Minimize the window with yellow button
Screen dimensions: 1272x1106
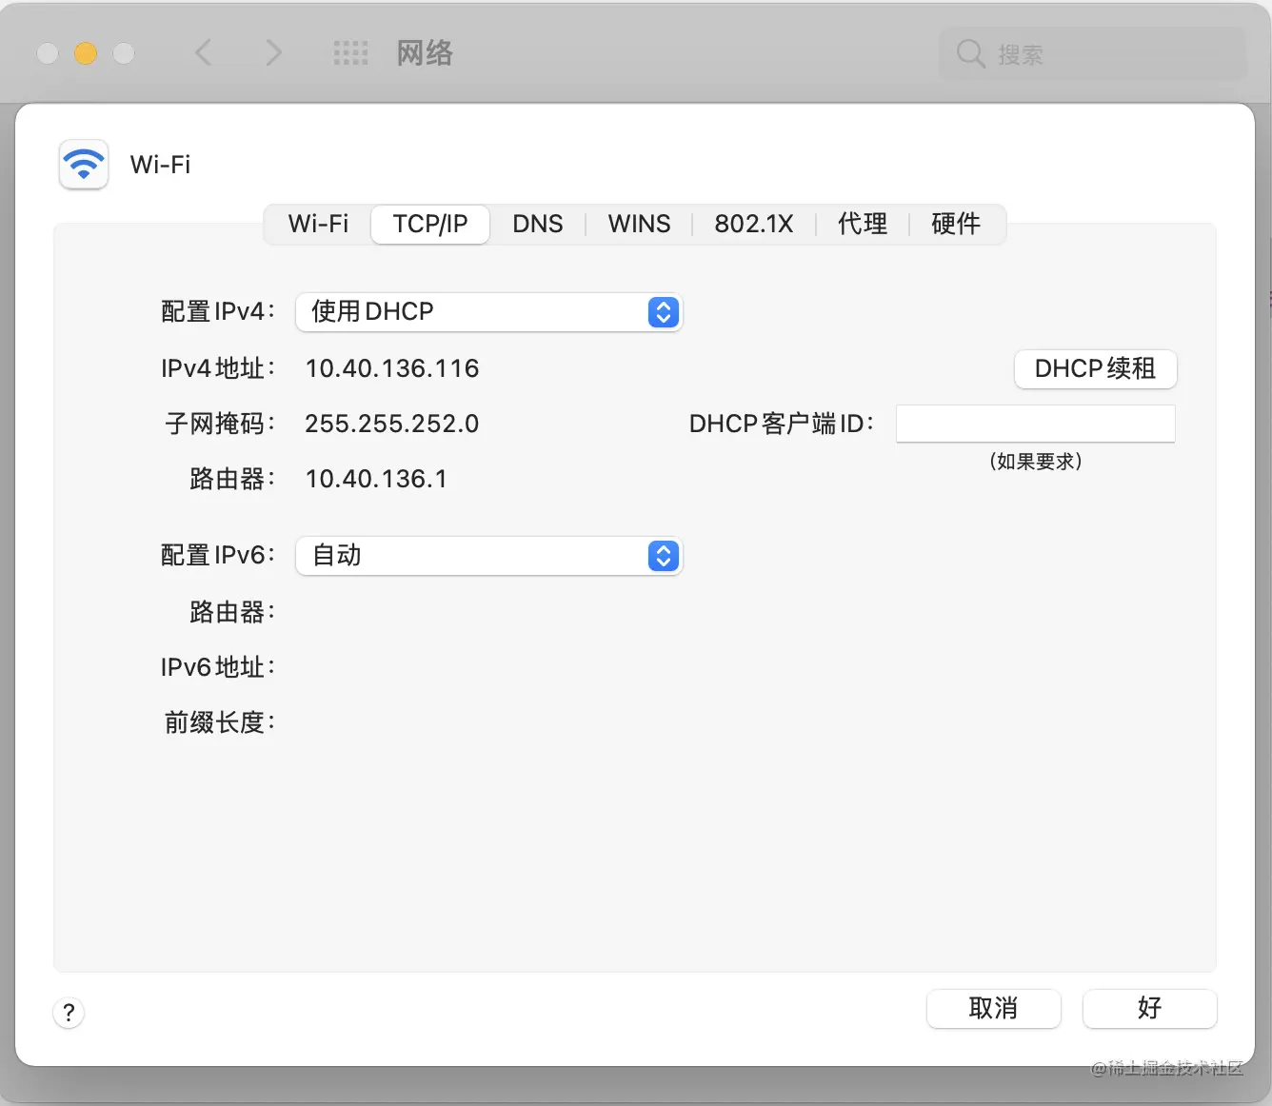click(x=86, y=53)
